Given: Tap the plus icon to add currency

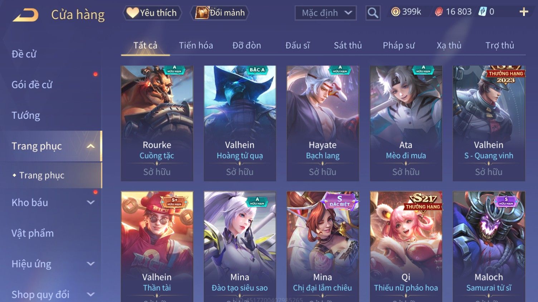Looking at the screenshot, I should click(524, 12).
